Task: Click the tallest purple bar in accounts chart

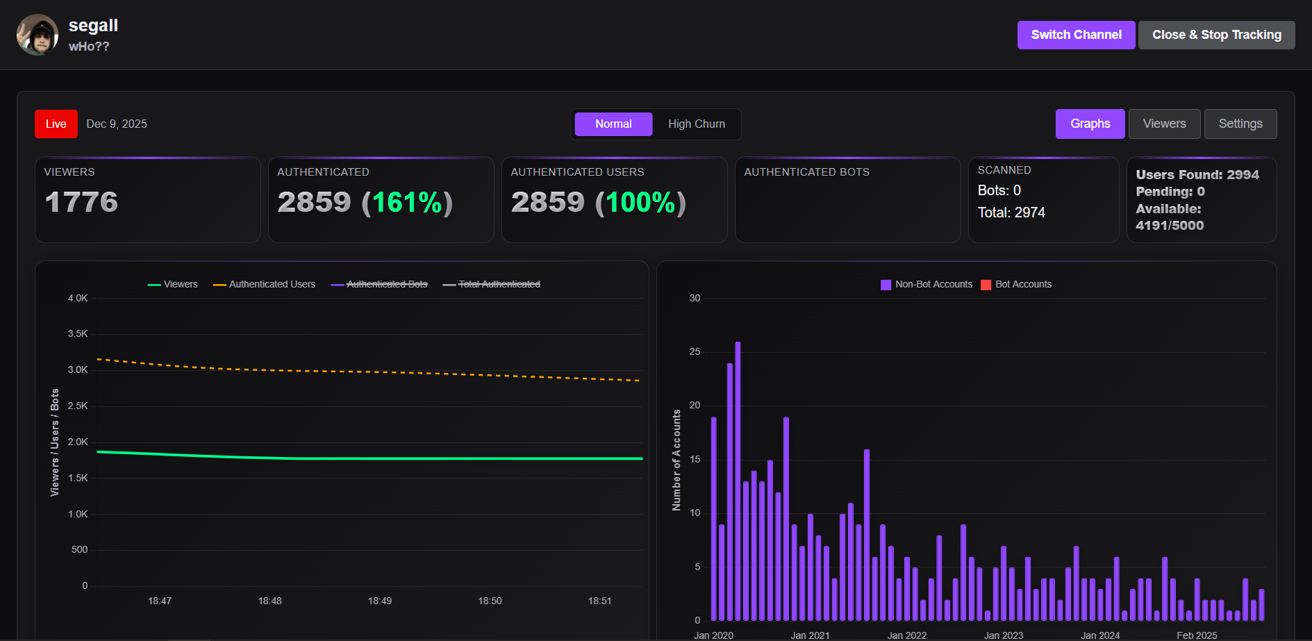Action: 738,481
